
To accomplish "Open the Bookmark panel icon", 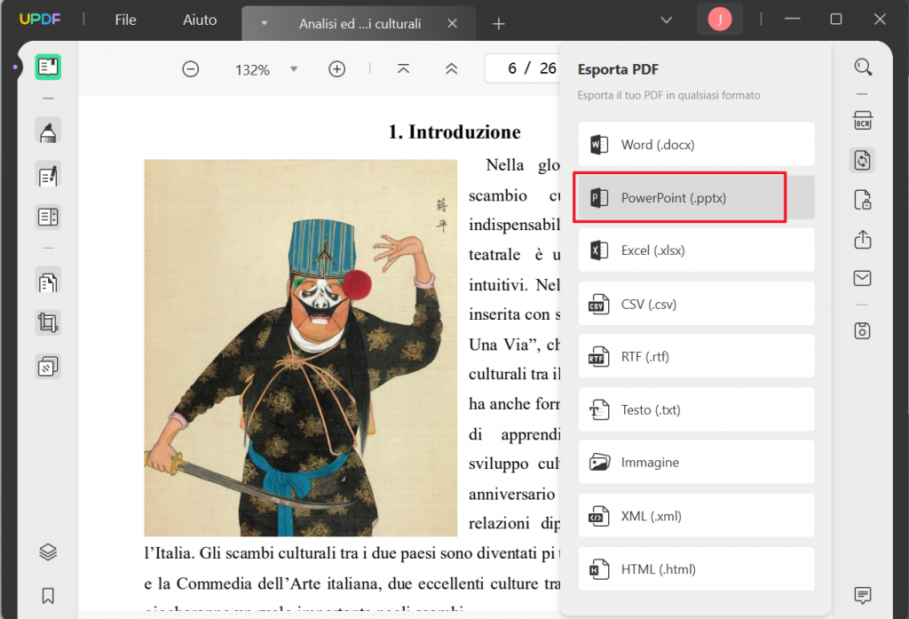I will (x=48, y=595).
